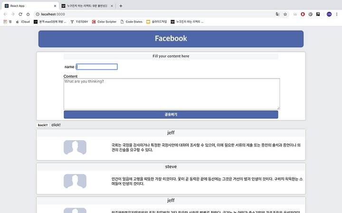
Task: Open the Chrome three-dot menu
Action: (337, 14)
